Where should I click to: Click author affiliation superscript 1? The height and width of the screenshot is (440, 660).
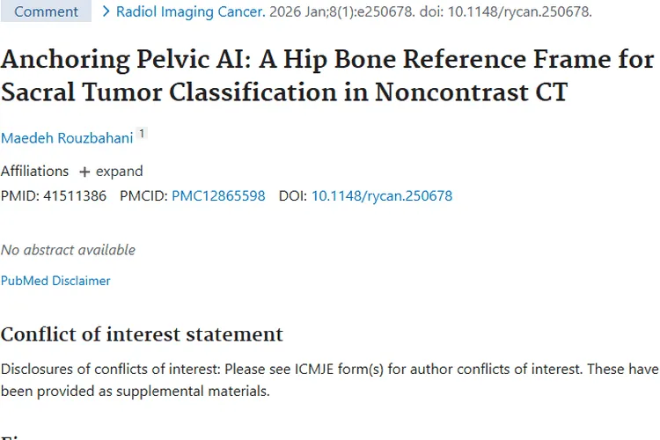click(142, 135)
